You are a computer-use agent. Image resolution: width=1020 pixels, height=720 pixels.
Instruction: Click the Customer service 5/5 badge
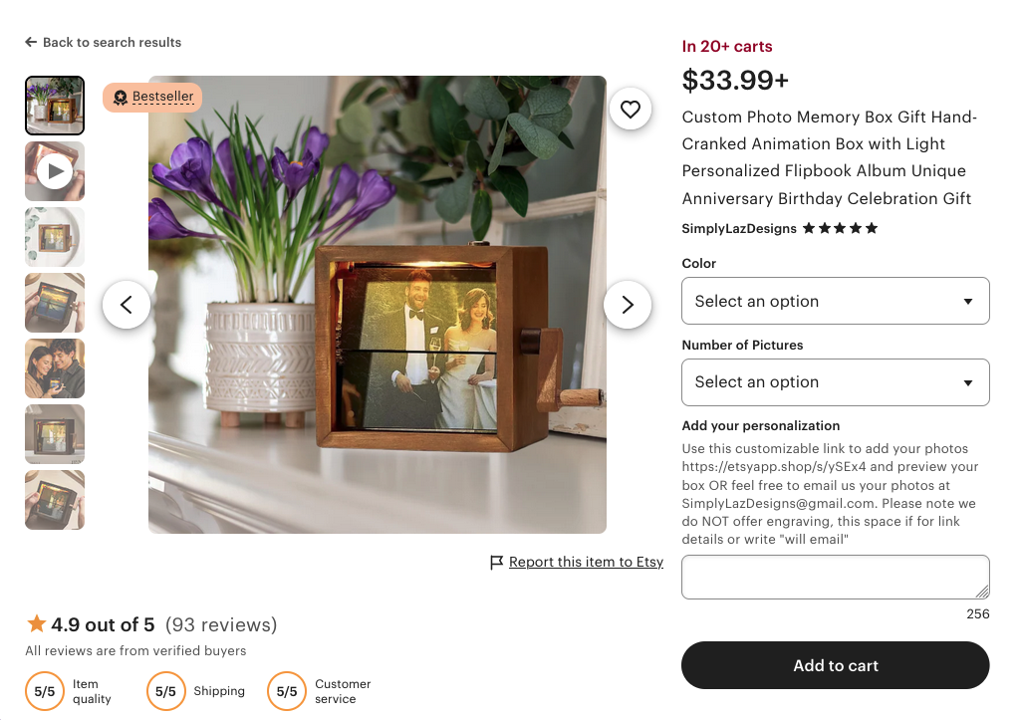(286, 691)
